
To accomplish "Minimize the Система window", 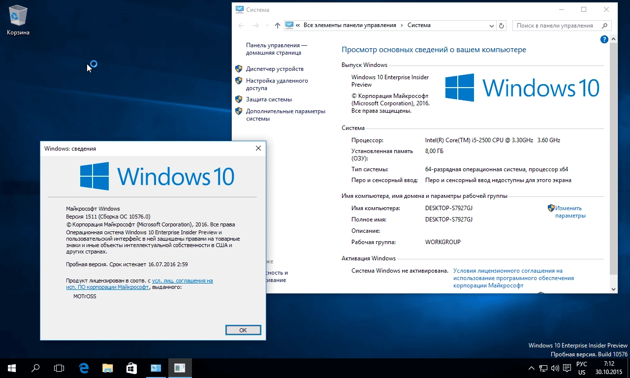I will click(561, 9).
